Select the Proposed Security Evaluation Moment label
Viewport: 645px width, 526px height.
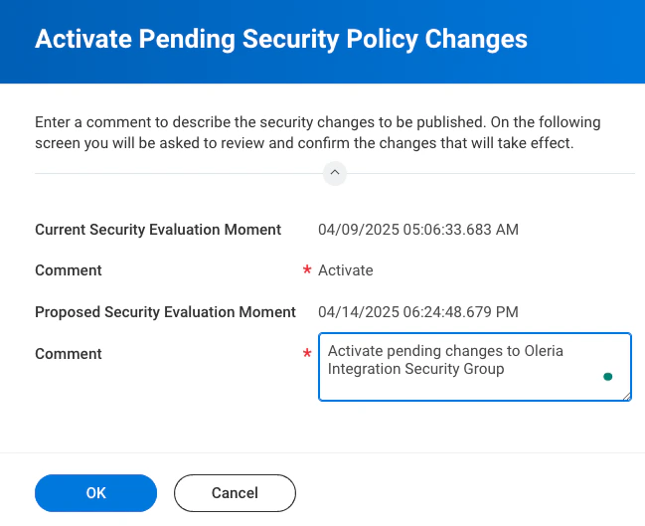pyautogui.click(x=165, y=312)
